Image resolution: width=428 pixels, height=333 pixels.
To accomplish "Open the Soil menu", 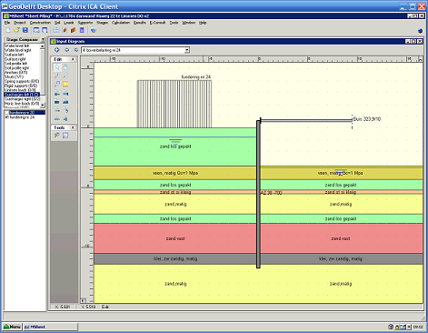I will tap(57, 23).
